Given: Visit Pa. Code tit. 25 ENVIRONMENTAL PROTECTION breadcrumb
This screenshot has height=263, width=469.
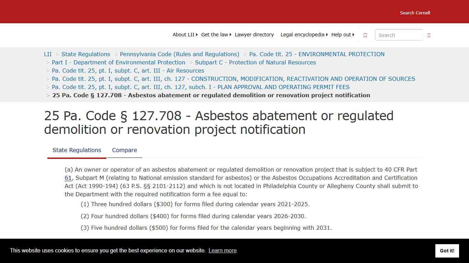Looking at the screenshot, I should pos(317,54).
